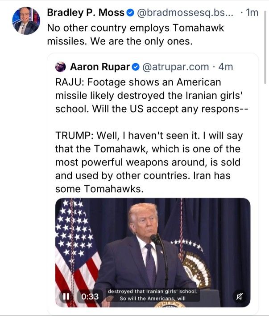Open @bradmossesq handle link

coord(185,13)
